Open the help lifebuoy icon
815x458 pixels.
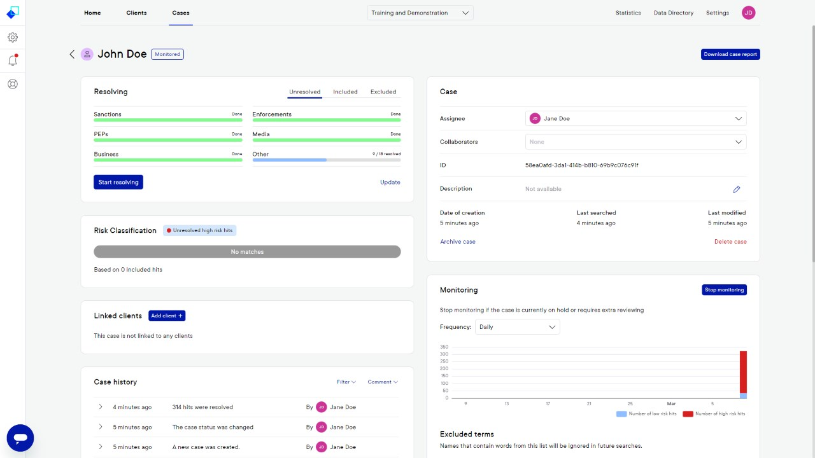13,84
